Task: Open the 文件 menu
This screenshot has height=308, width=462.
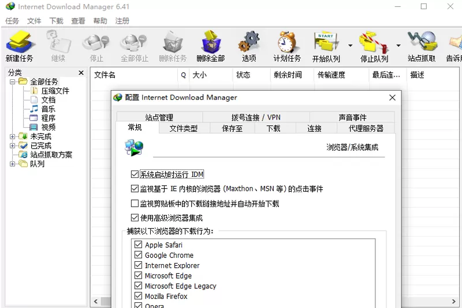Action: click(34, 21)
